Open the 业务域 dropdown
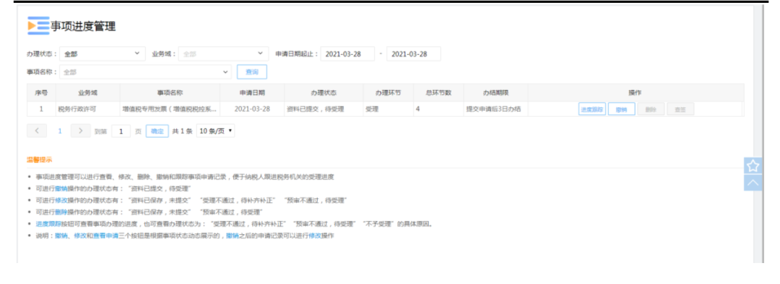 223,53
